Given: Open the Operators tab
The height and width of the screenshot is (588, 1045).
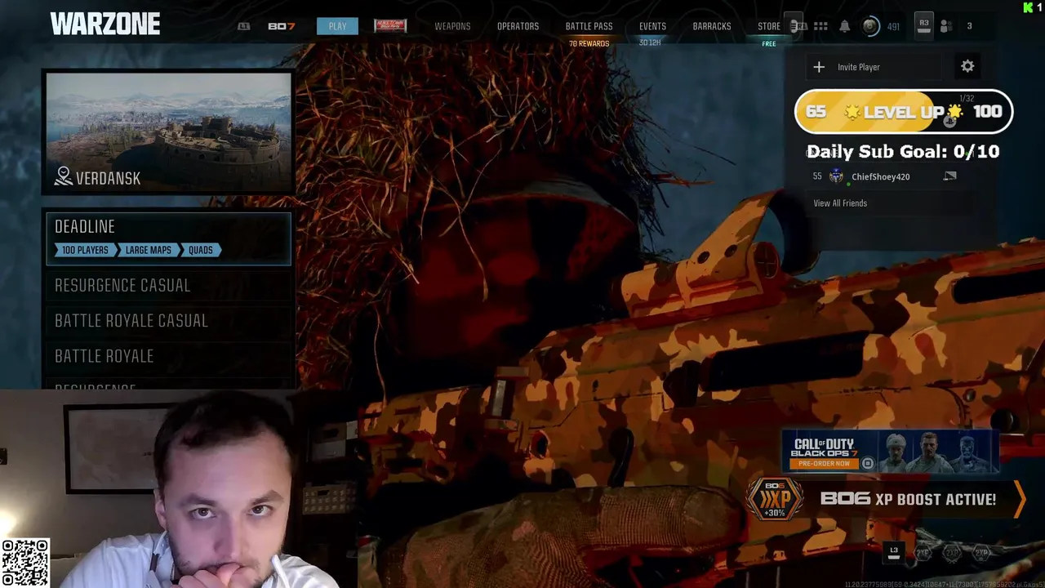Looking at the screenshot, I should (x=518, y=26).
